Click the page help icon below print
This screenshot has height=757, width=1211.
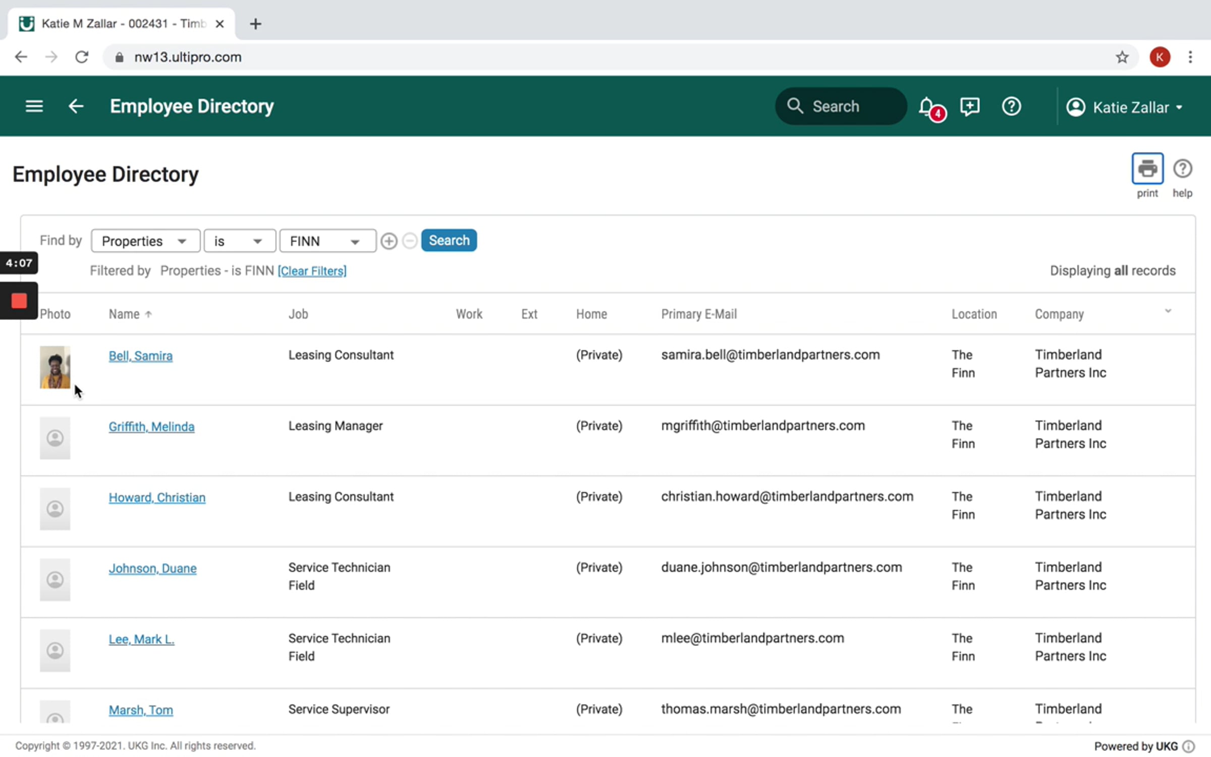pos(1182,169)
